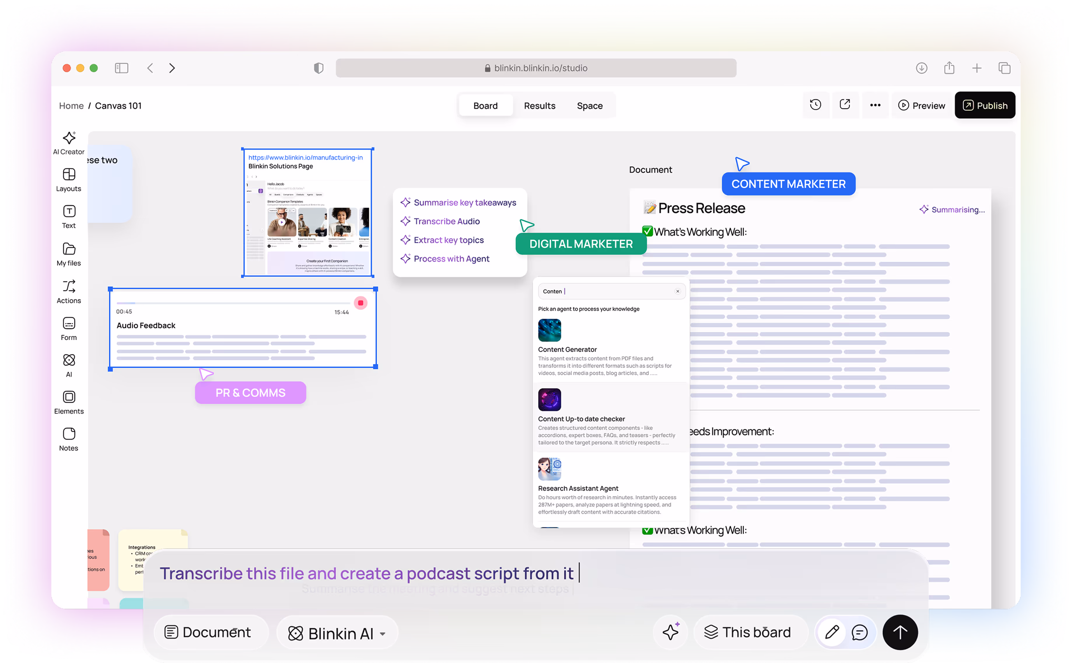Click the first What's Working Well heading
Screen dimensions: 1072x663
694,232
